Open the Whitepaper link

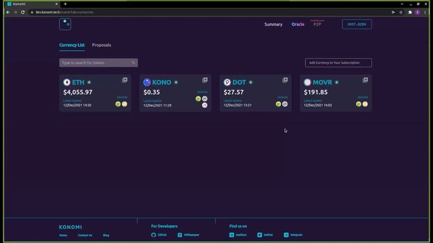click(188, 235)
